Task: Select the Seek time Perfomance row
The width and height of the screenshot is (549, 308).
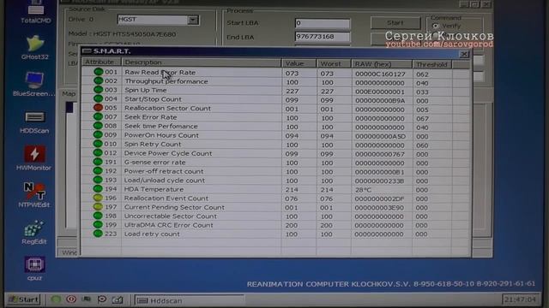Action: 275,127
